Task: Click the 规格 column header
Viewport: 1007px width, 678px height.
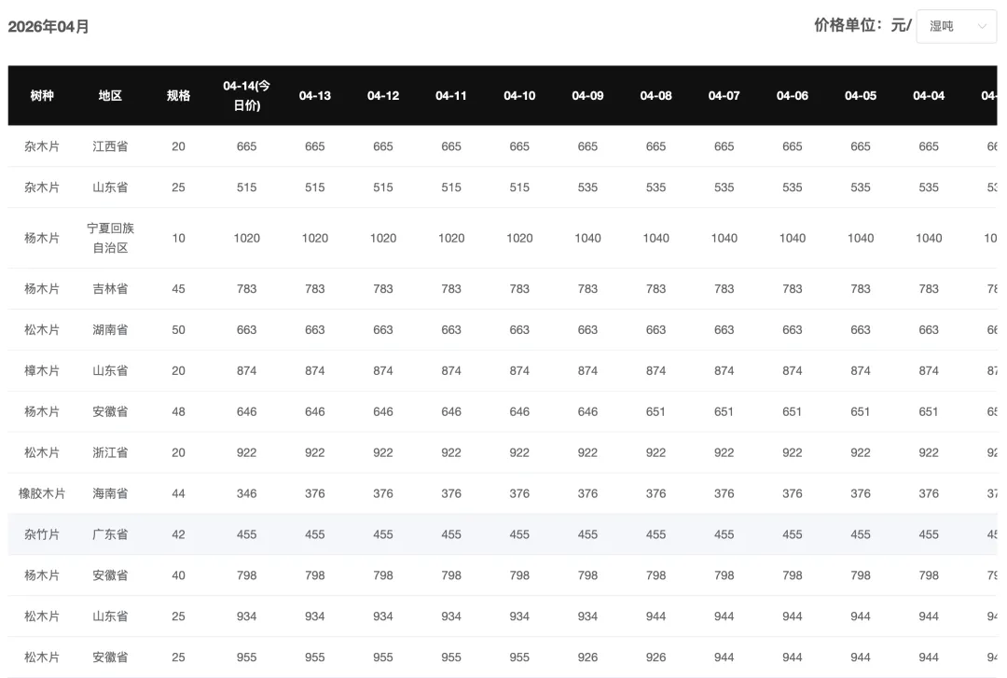Action: tap(178, 96)
